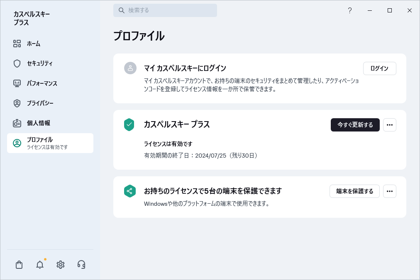
Task: Open the share icon next to device protection
Action: click(130, 191)
